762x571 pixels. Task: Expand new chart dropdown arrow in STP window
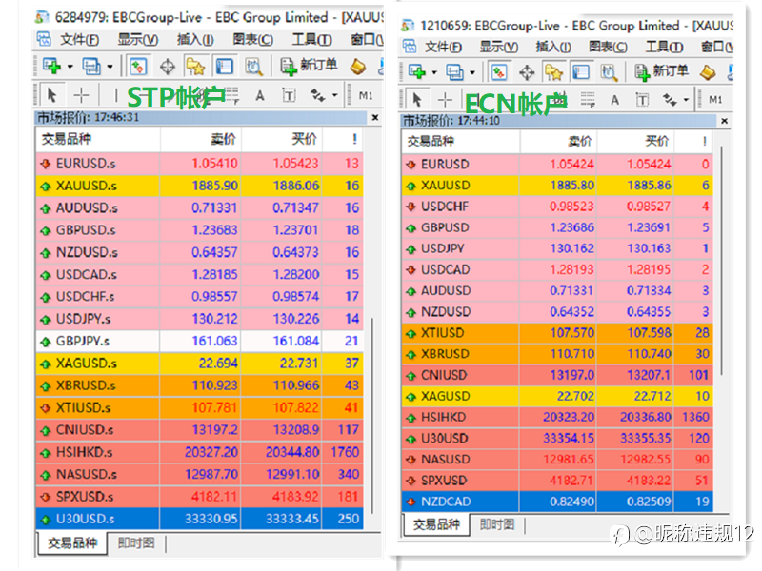coord(70,67)
